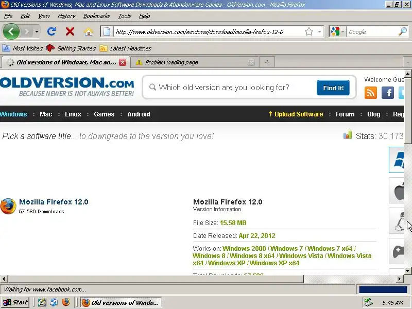Launch Firefox from the quick launch icon
The image size is (412, 309).
tap(66, 302)
